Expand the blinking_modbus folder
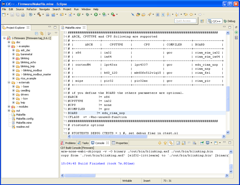This screenshot has height=185, width=240. pyautogui.click(x=14, y=70)
